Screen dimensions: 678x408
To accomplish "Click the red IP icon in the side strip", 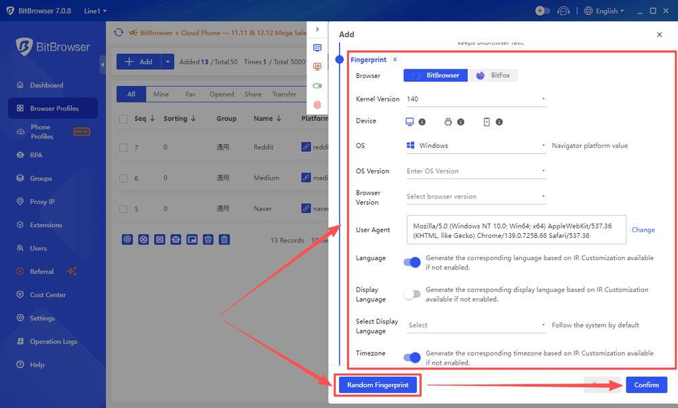I will [317, 67].
